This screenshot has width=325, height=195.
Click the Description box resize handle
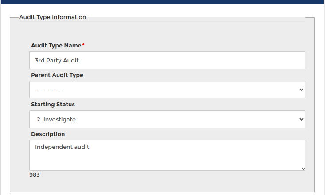[x=303, y=168]
